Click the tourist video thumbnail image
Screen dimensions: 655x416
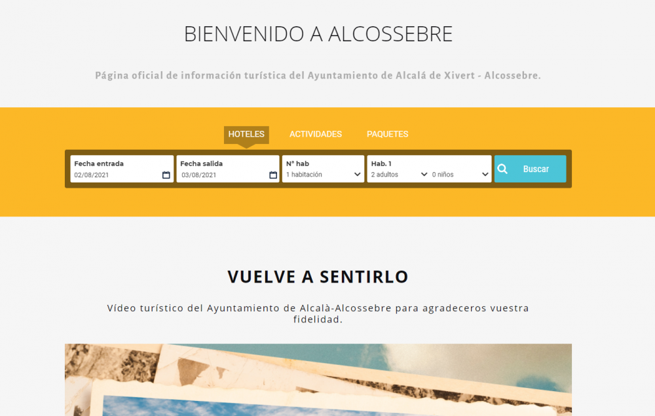318,379
